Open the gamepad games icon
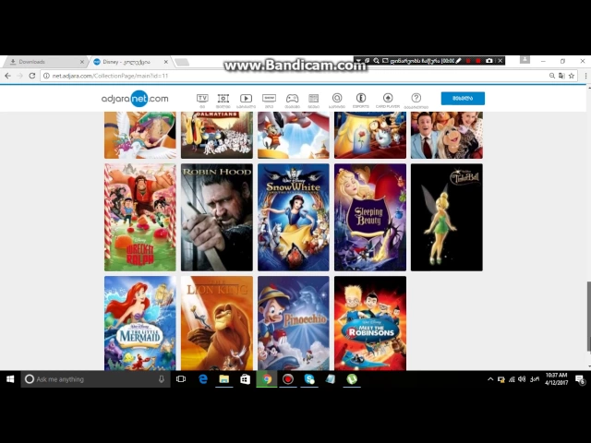The image size is (591, 443). (292, 99)
